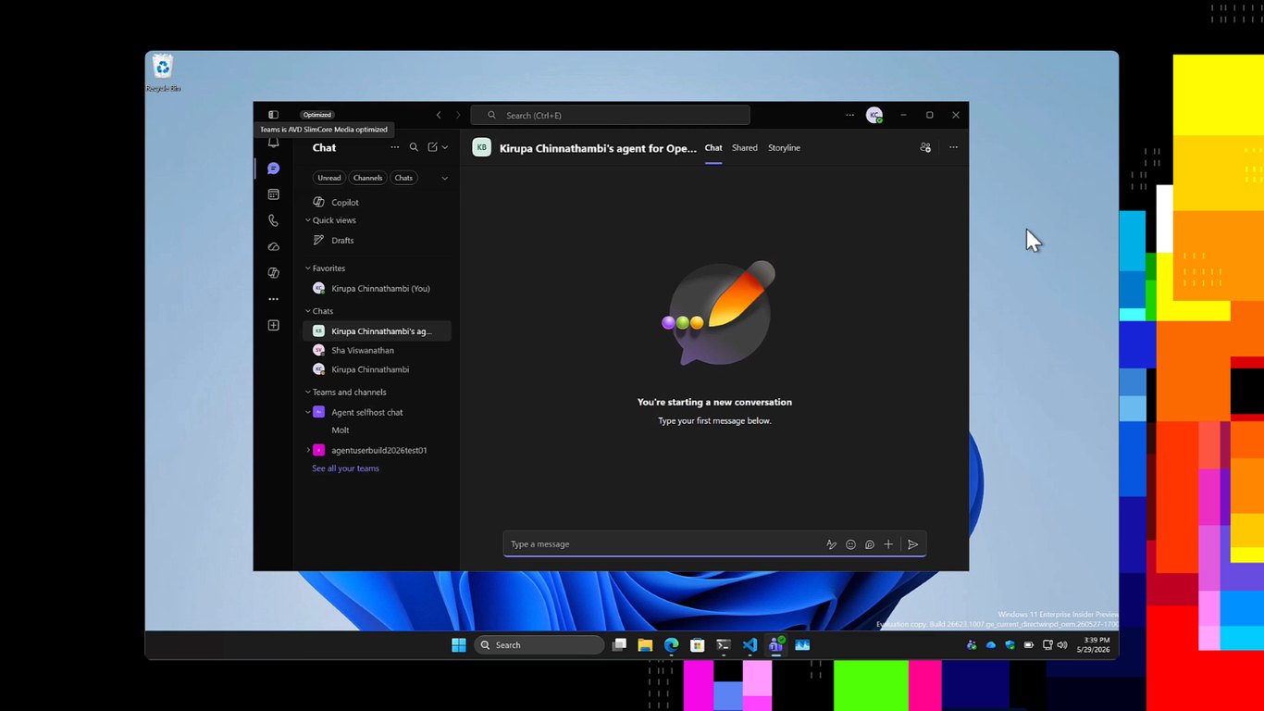The image size is (1264, 711).
Task: Open the loop components icon in compose box
Action: 870,544
